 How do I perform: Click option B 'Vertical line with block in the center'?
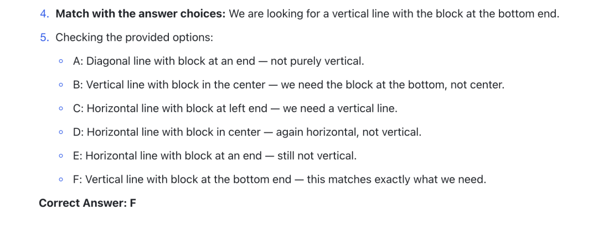(176, 85)
